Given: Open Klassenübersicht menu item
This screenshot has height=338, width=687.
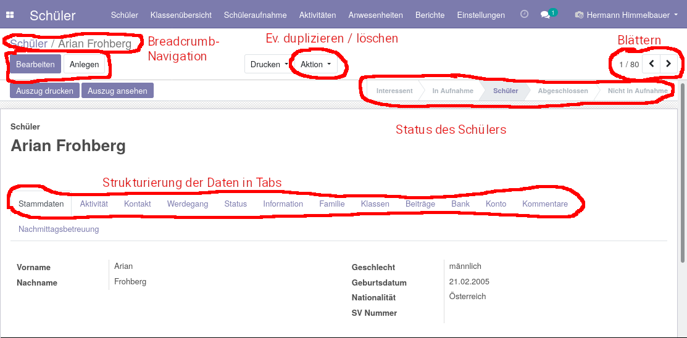Looking at the screenshot, I should pos(181,15).
